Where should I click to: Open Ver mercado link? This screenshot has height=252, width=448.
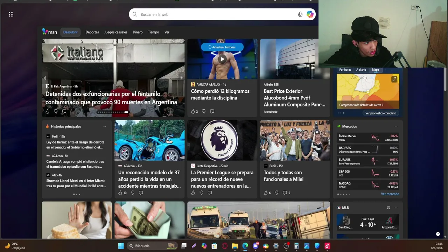tap(390, 194)
